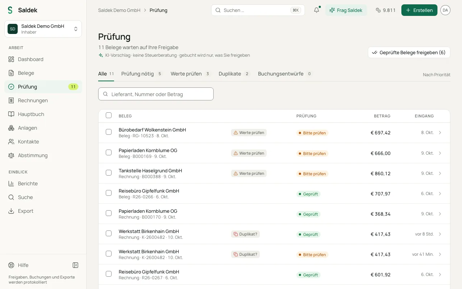Tick checkbox for Reisebüro Gipfelfunk R26-0266
Screen dimensions: 462x289
click(109, 193)
